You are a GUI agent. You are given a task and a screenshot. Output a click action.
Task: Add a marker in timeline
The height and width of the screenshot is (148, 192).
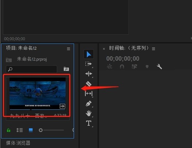147,67
